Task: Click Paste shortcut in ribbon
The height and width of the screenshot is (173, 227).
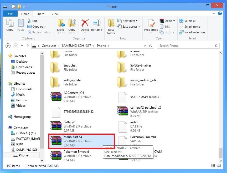Action: 39,32
